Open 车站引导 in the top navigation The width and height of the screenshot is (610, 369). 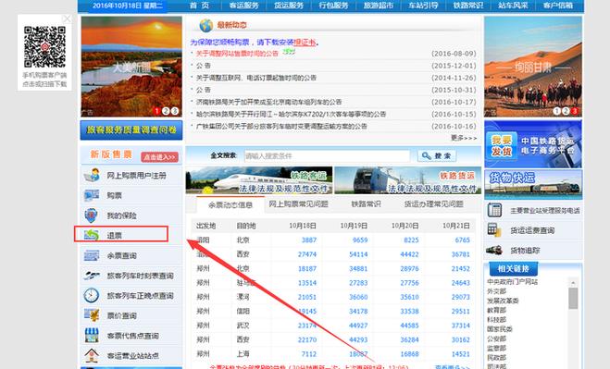423,6
